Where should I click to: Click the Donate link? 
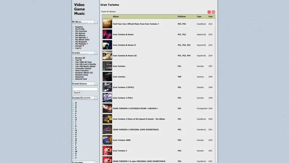pyautogui.click(x=78, y=46)
